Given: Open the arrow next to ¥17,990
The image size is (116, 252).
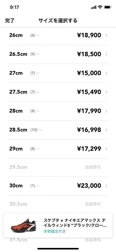Looking at the screenshot, I should [106, 111].
